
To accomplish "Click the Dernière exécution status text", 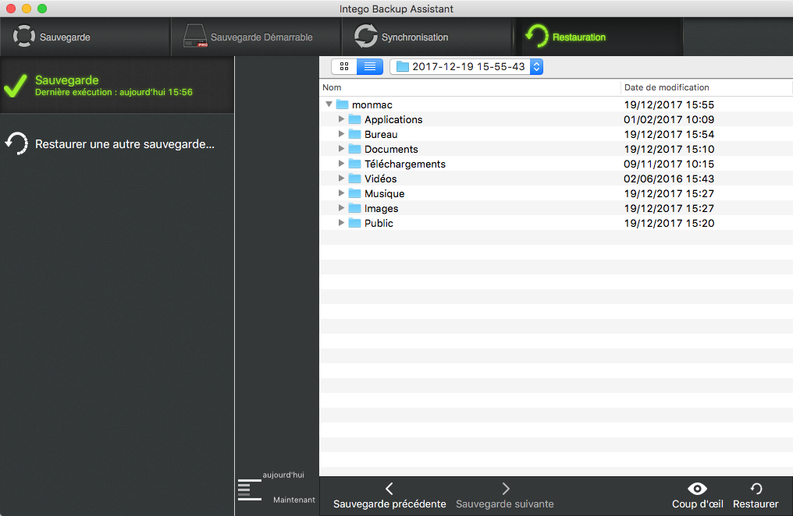I will click(x=114, y=92).
